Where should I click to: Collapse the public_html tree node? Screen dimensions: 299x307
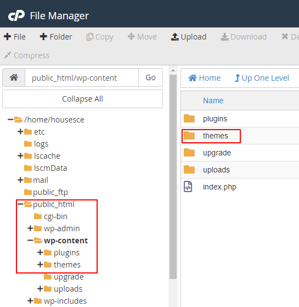coord(20,204)
